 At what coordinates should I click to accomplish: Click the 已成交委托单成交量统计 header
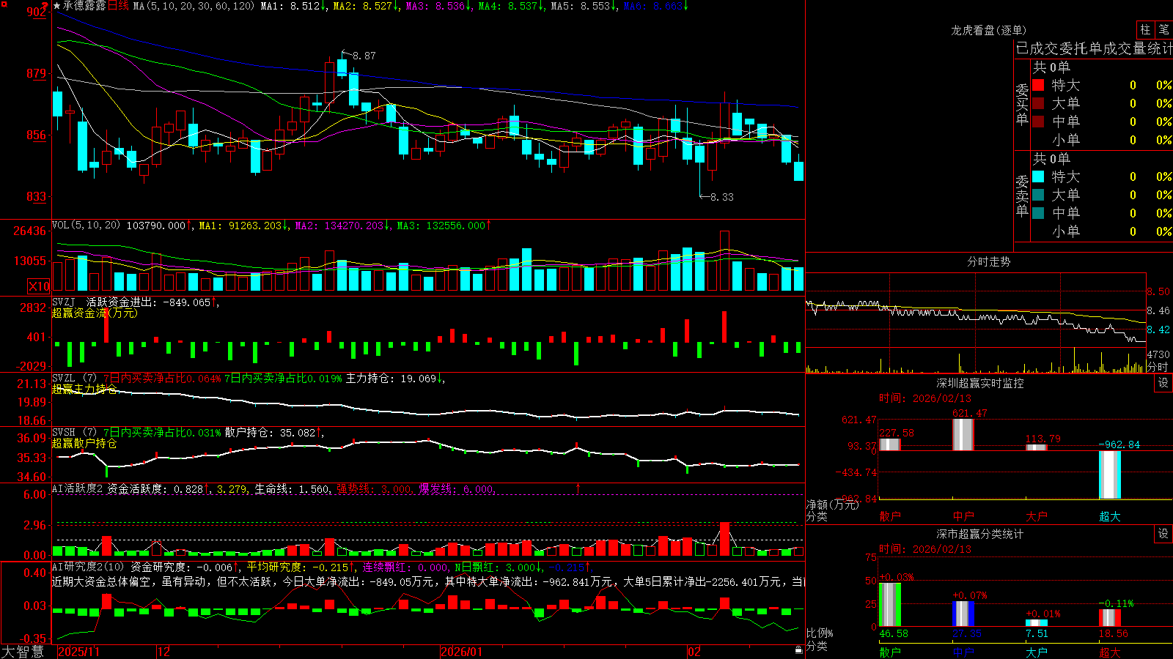tap(1094, 48)
